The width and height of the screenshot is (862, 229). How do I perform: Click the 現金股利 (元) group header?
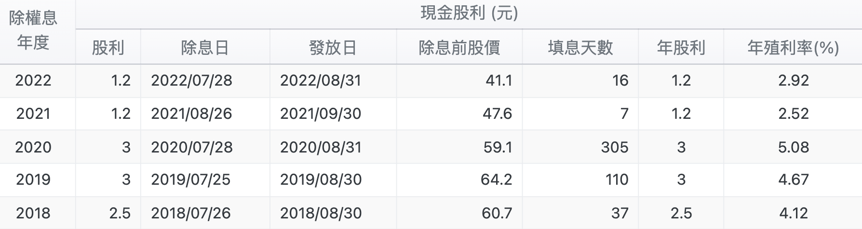click(x=469, y=13)
